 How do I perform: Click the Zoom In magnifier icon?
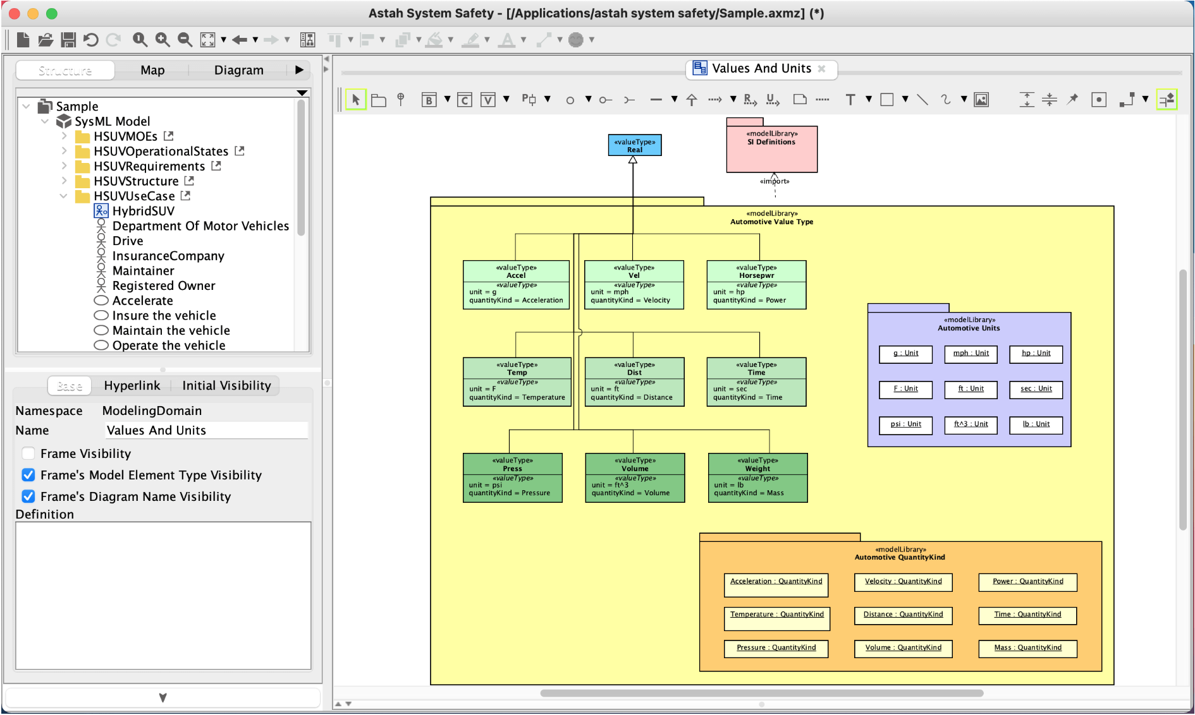[x=162, y=40]
